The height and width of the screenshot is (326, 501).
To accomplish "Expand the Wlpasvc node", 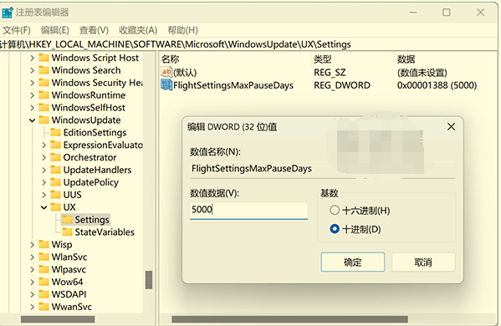I will point(32,270).
